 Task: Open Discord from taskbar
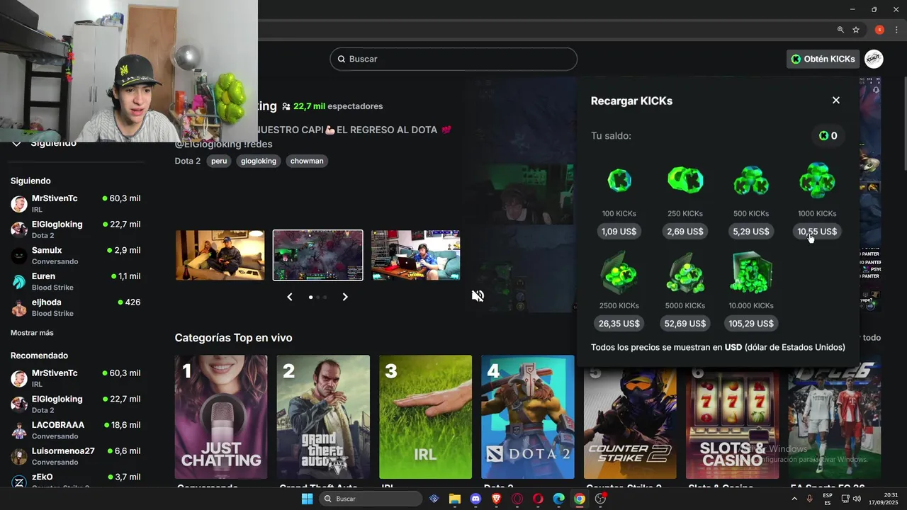[x=475, y=499]
